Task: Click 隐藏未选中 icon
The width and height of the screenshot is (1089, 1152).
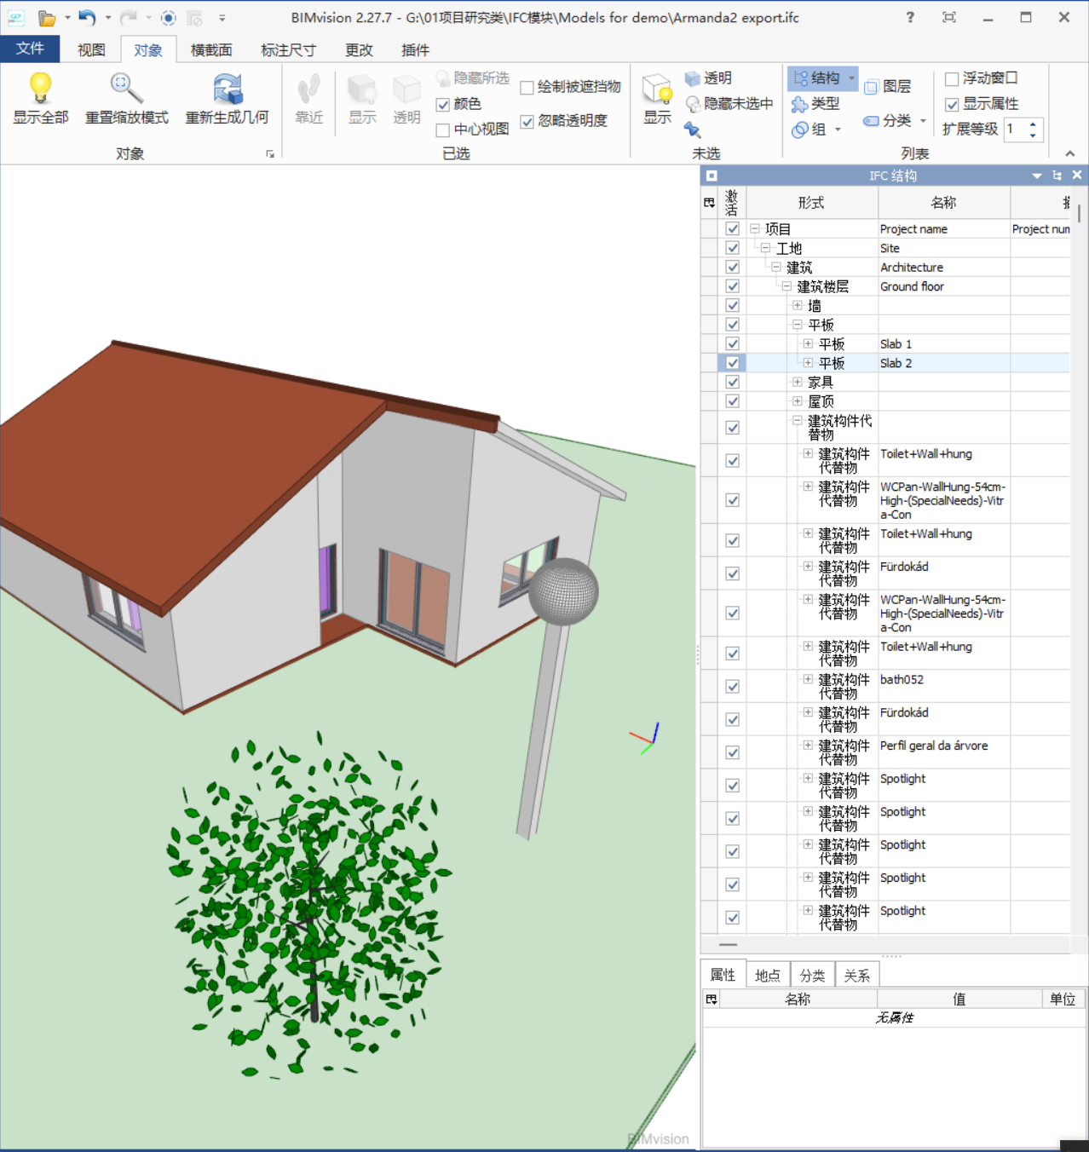Action: click(693, 104)
